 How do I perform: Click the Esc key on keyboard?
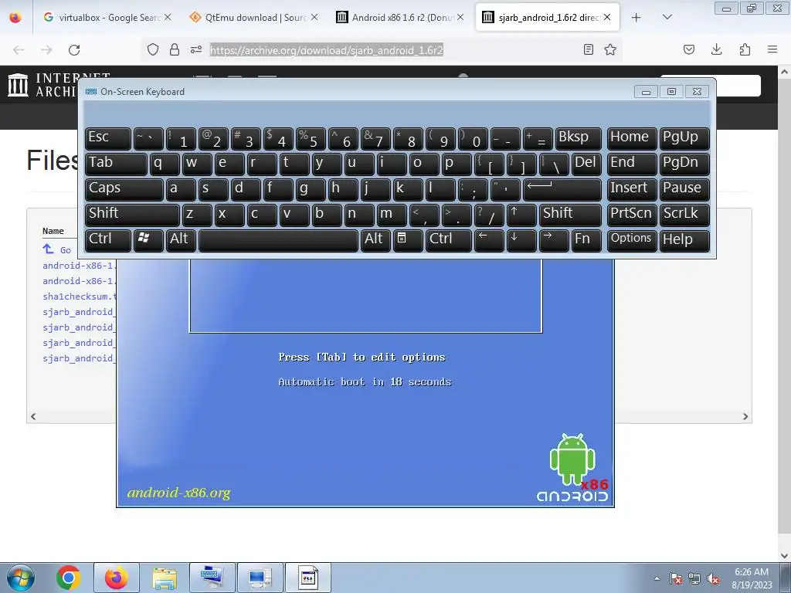(108, 139)
